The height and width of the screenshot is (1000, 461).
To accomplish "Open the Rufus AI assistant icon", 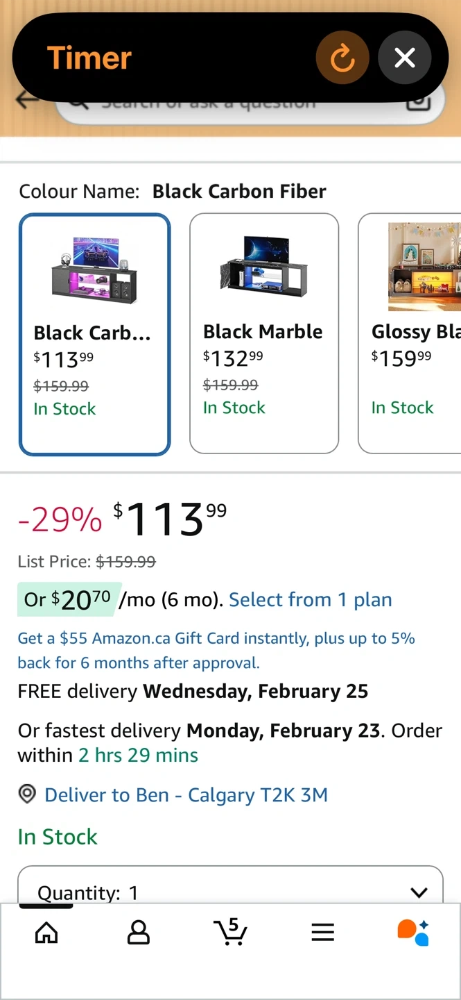I will coord(413,932).
